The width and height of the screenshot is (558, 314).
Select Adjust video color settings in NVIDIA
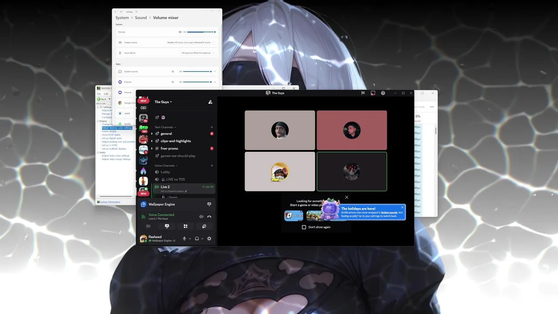pyautogui.click(x=116, y=156)
